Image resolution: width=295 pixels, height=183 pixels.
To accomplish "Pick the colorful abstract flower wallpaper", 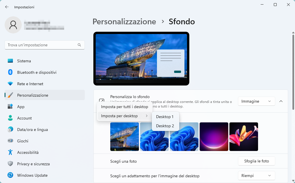I will tap(244, 137).
